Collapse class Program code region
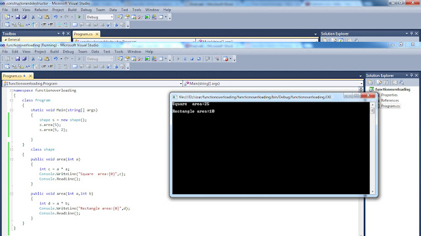Viewport: 421px width, 236px height. [x=11, y=100]
